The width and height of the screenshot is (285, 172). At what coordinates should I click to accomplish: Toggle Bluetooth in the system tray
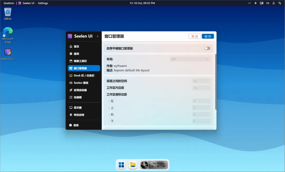click(x=255, y=3)
